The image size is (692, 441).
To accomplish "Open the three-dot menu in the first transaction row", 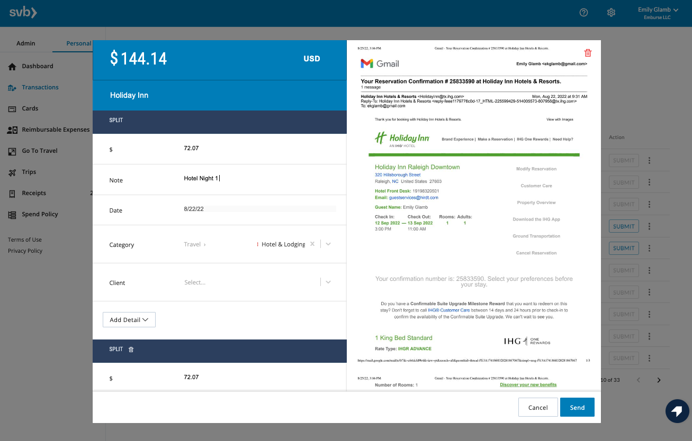I will coord(650,160).
